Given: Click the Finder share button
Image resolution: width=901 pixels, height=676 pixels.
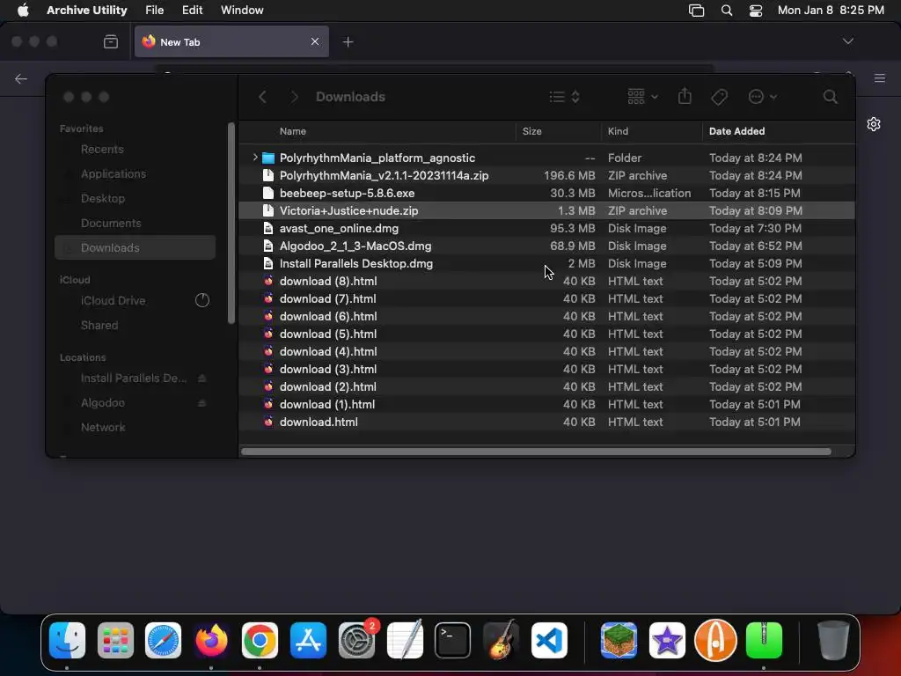Looking at the screenshot, I should click(685, 96).
